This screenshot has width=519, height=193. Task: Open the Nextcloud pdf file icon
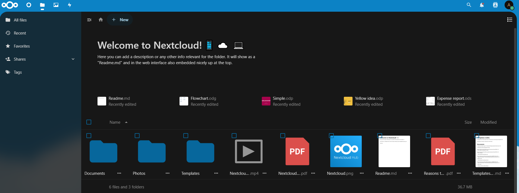coord(297,151)
